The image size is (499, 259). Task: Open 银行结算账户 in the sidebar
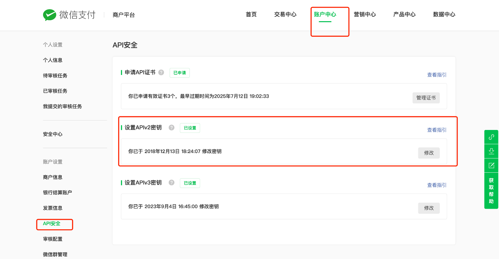(57, 193)
